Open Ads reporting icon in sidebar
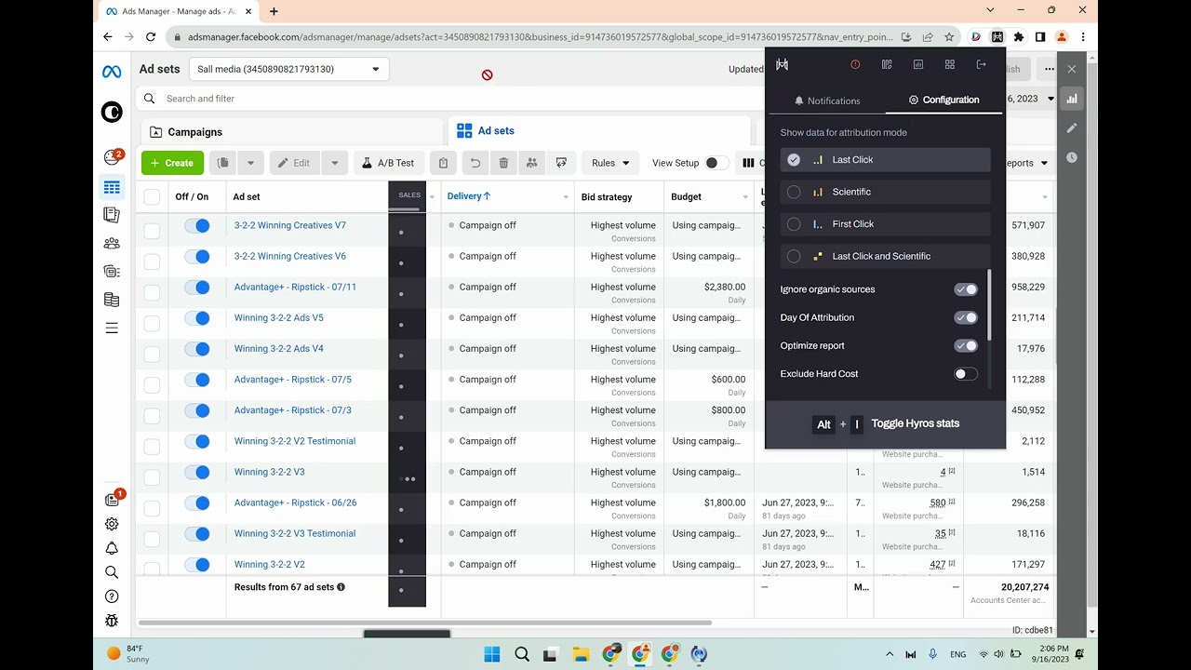The height and width of the screenshot is (670, 1191). click(112, 215)
